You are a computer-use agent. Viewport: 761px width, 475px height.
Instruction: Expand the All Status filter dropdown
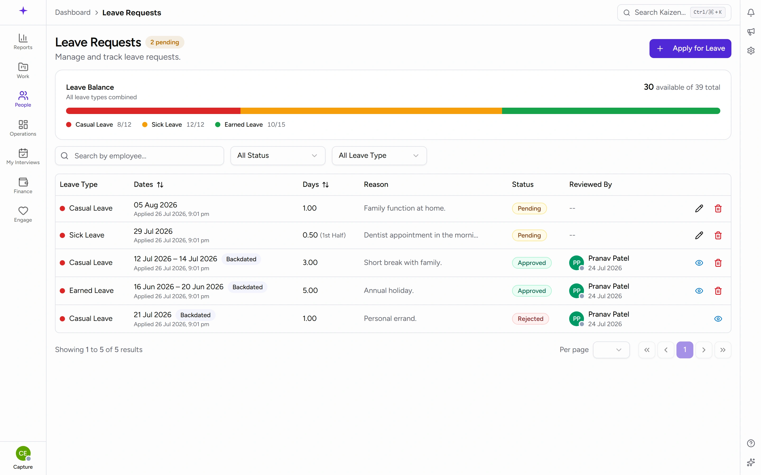tap(278, 155)
